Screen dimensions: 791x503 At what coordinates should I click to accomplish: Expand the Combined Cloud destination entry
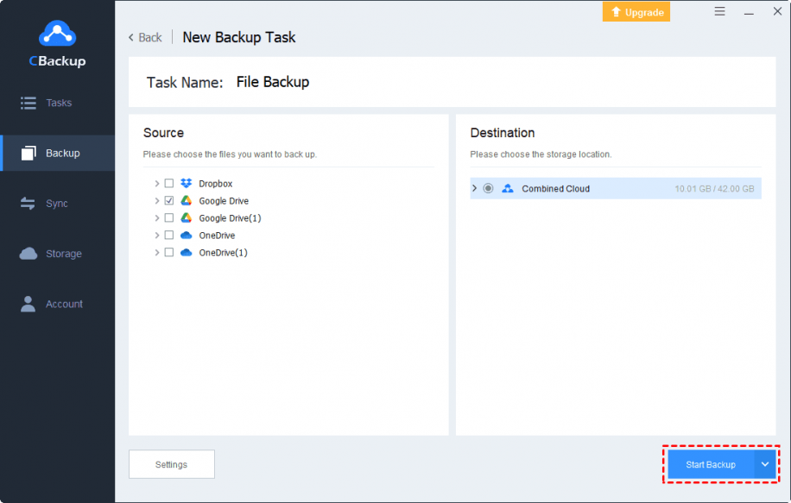[x=475, y=189]
